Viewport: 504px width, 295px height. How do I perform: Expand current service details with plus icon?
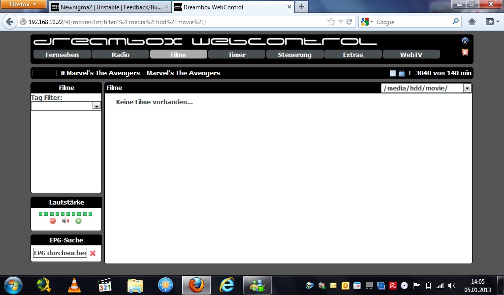(63, 73)
